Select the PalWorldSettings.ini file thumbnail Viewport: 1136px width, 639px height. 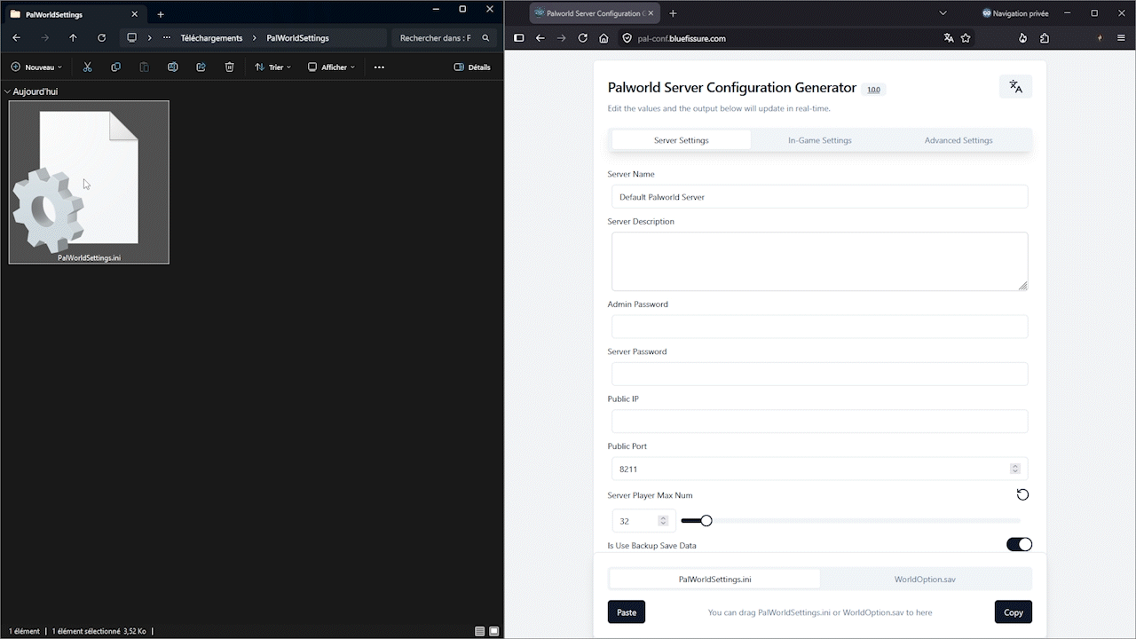89,182
